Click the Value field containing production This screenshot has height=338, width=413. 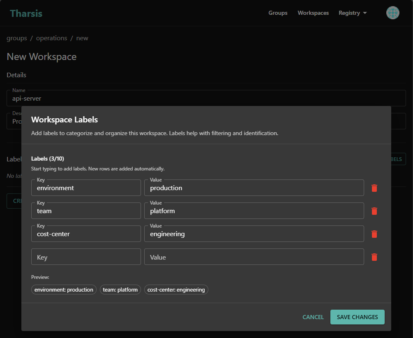253,188
